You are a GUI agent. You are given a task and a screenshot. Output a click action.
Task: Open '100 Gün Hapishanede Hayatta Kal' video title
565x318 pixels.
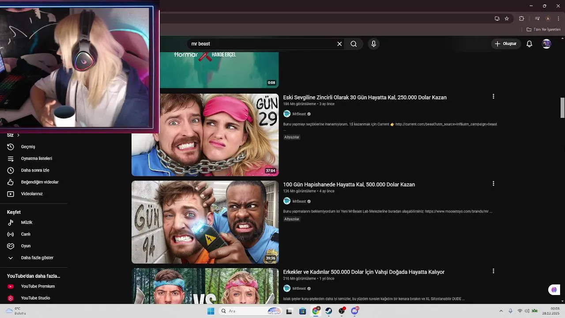coord(349,185)
